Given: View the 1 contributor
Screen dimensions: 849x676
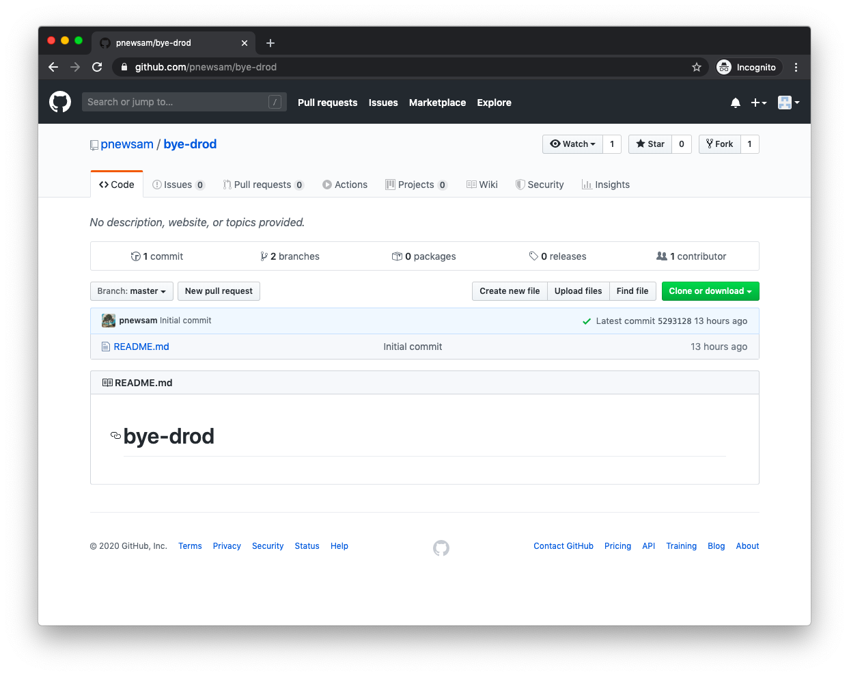Looking at the screenshot, I should pyautogui.click(x=691, y=256).
